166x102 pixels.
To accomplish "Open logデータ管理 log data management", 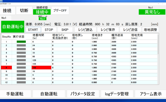I will pyautogui.click(x=117, y=94).
